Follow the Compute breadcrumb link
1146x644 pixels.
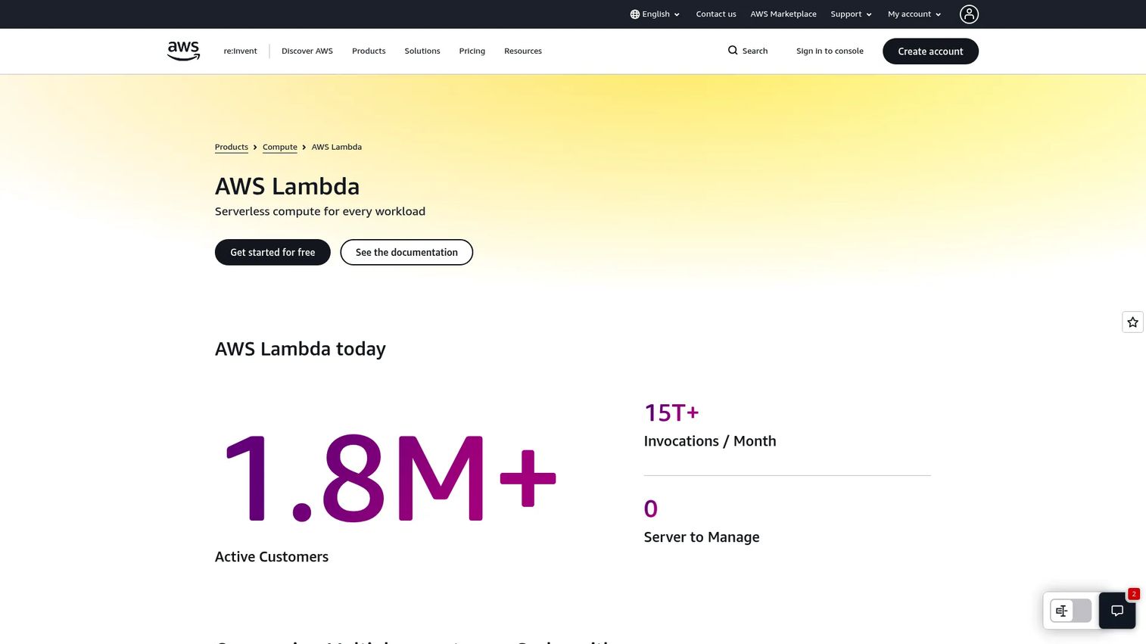(x=280, y=147)
